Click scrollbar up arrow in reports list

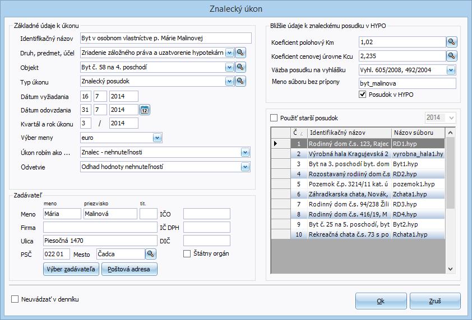point(450,133)
